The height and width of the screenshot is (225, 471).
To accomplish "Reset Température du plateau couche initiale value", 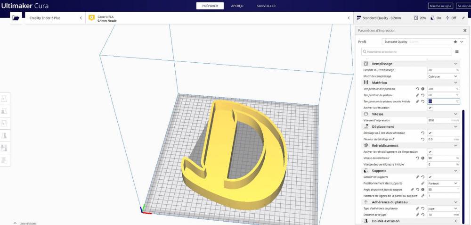I will point(422,102).
